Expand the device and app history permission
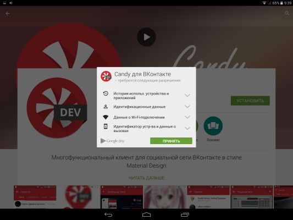This screenshot has width=293, height=220. point(187,95)
